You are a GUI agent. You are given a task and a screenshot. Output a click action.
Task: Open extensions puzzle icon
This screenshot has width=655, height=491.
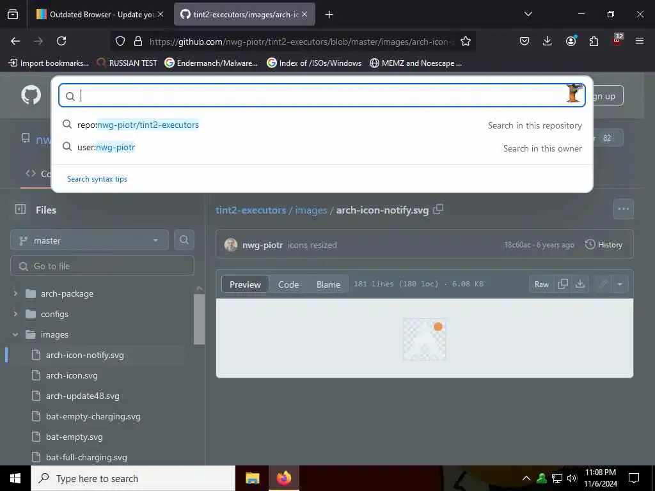pos(594,41)
